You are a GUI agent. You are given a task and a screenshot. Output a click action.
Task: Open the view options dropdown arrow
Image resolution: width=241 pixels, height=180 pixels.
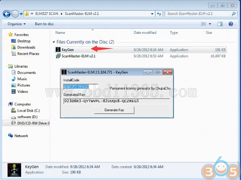pyautogui.click(x=210, y=24)
